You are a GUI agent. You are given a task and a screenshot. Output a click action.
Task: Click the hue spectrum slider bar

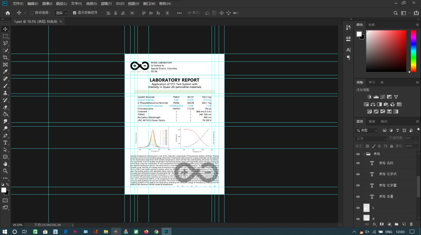point(414,51)
